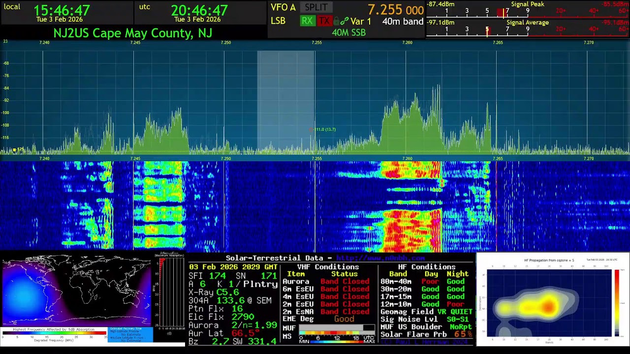
Task: Click the 7.270 label on top frequency scale
Action: click(589, 43)
